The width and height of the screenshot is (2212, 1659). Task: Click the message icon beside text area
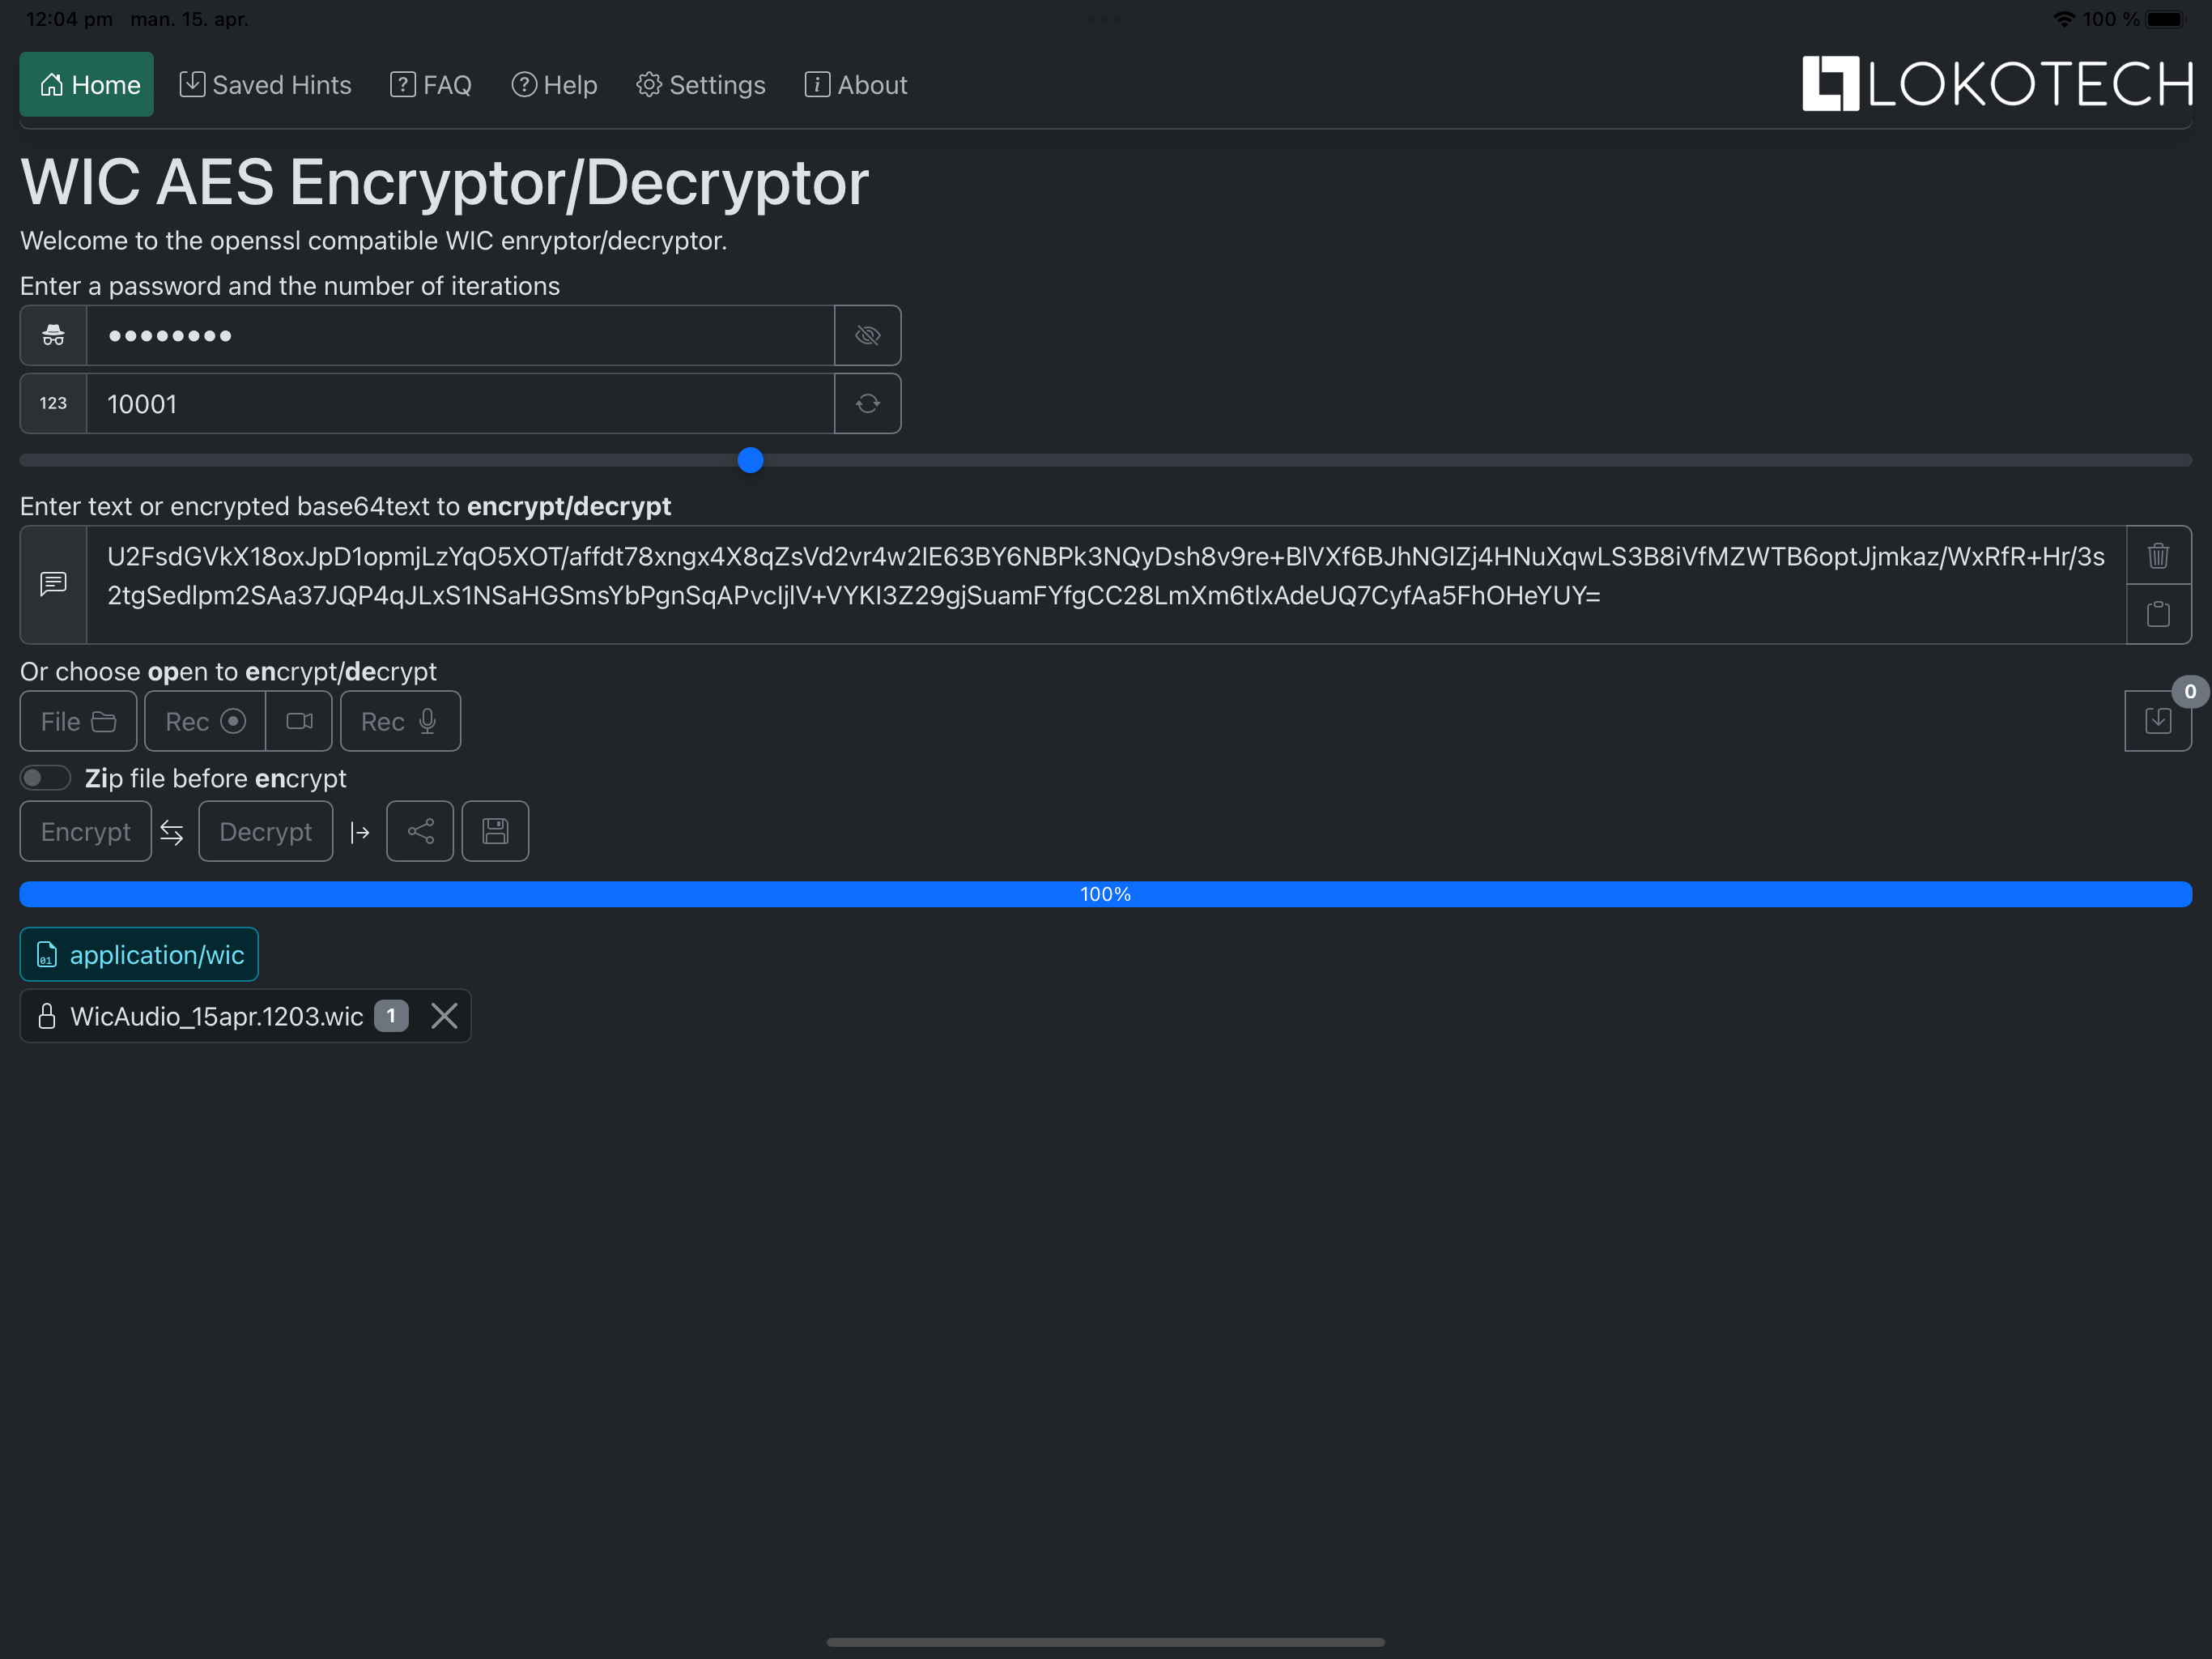(x=54, y=584)
